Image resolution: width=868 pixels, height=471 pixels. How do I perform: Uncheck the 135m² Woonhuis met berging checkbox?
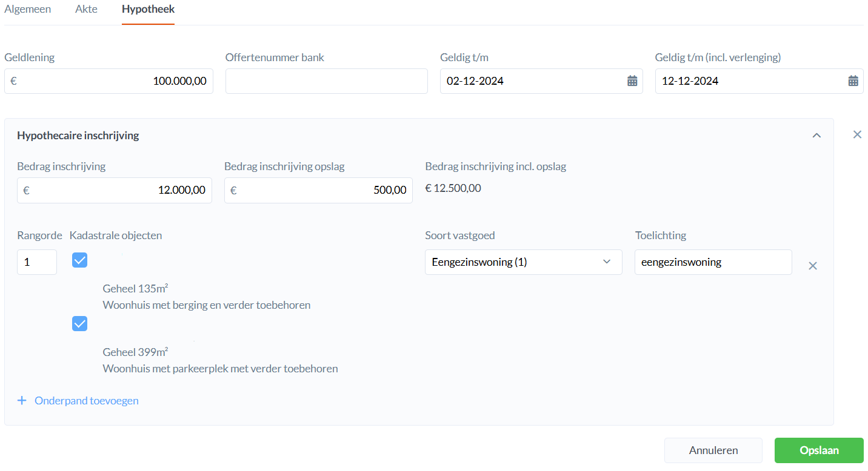click(80, 260)
